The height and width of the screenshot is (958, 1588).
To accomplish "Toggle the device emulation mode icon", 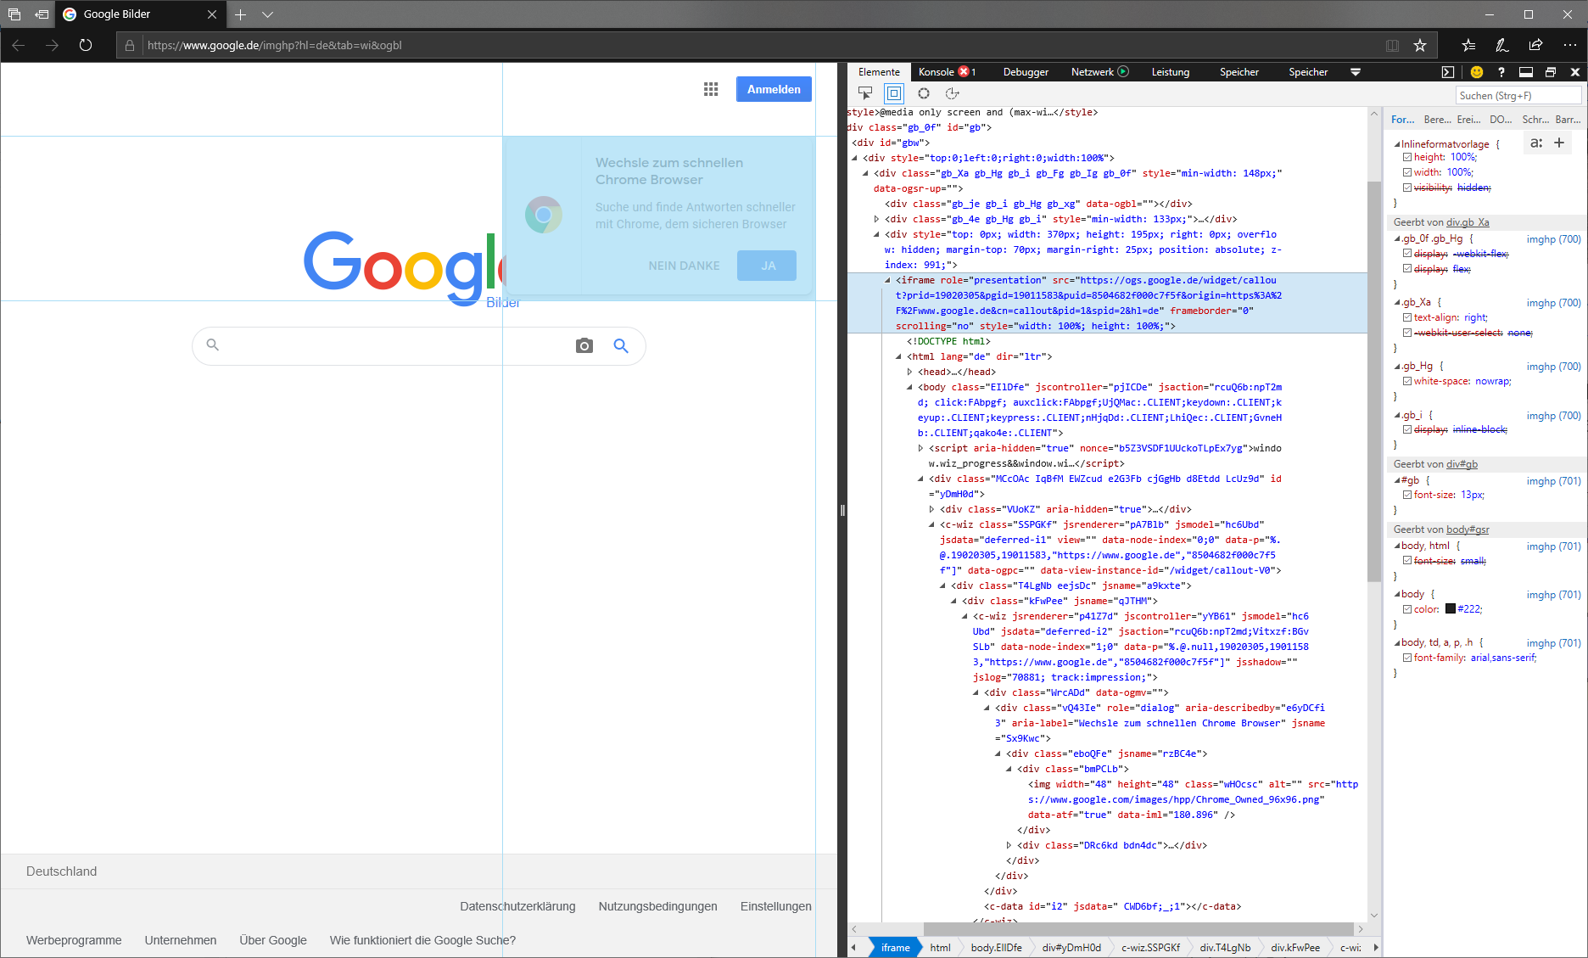I will click(x=894, y=93).
